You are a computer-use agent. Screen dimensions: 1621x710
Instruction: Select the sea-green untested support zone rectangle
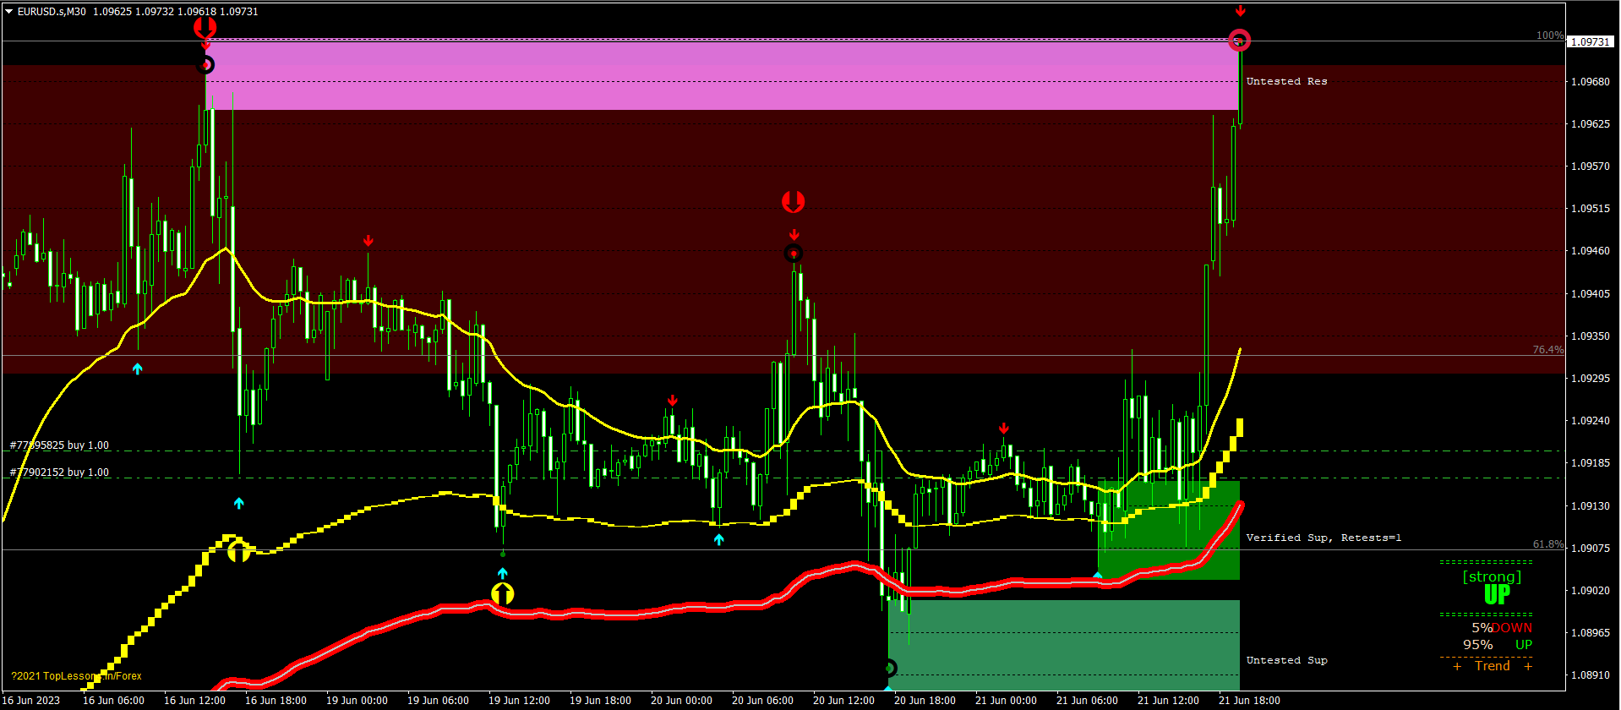[x=1064, y=646]
